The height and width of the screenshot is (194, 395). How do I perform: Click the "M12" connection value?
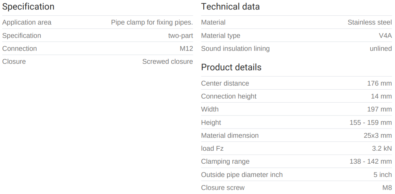pyautogui.click(x=186, y=48)
